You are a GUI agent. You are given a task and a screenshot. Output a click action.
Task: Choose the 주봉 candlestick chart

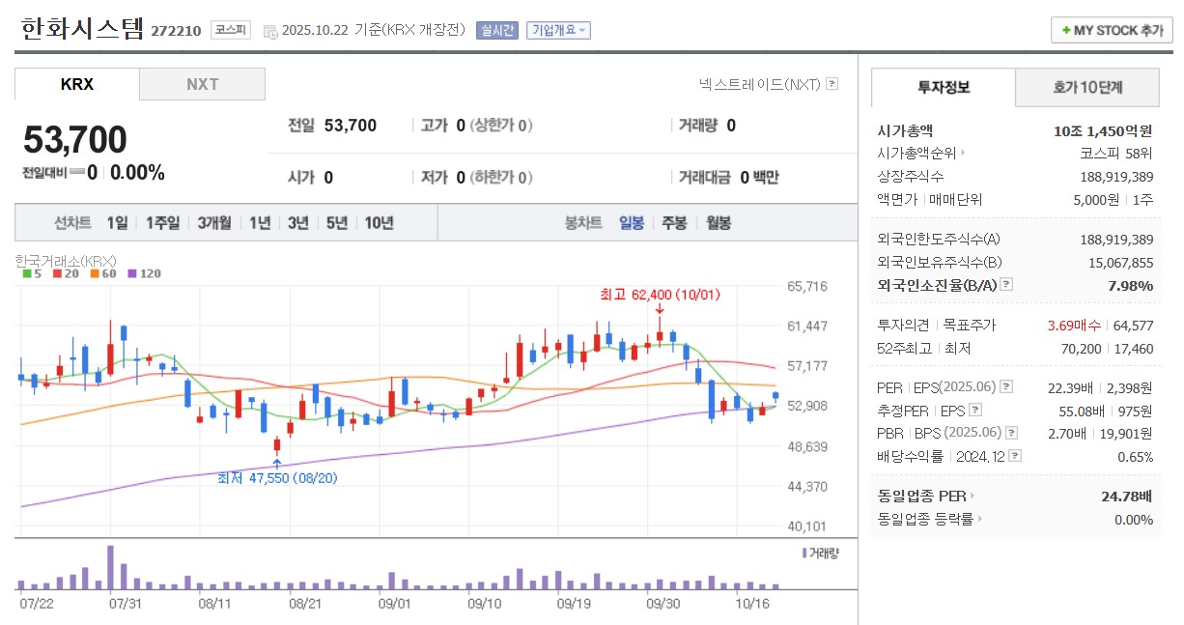pyautogui.click(x=674, y=223)
